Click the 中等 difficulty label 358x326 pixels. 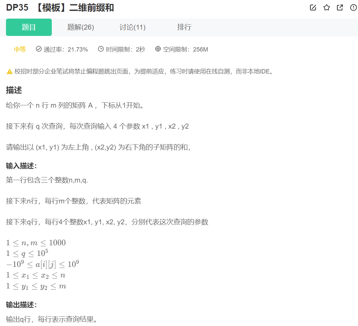point(20,49)
